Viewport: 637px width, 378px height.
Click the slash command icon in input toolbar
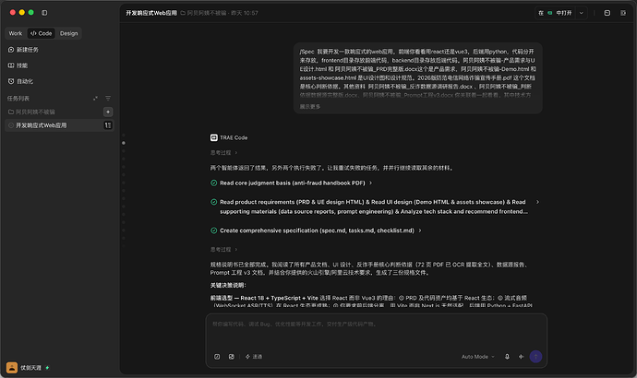tap(217, 357)
